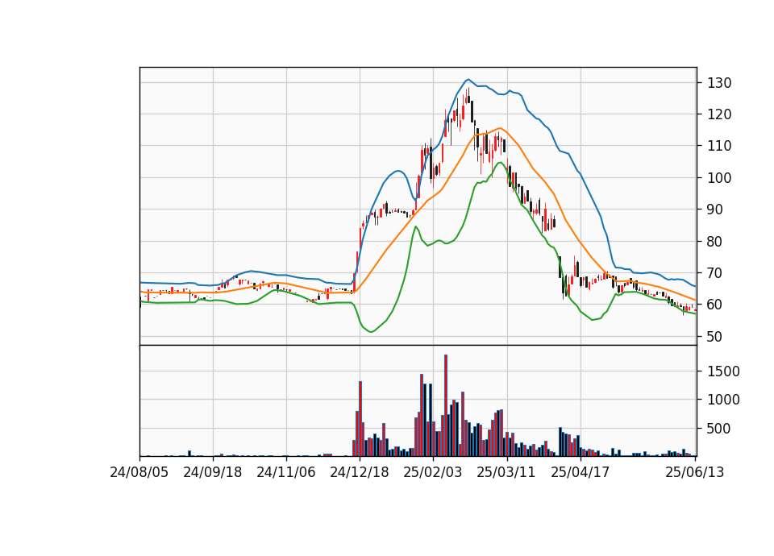Click the 80 price axis label
Image resolution: width=774 pixels, height=556 pixels.
click(x=715, y=242)
